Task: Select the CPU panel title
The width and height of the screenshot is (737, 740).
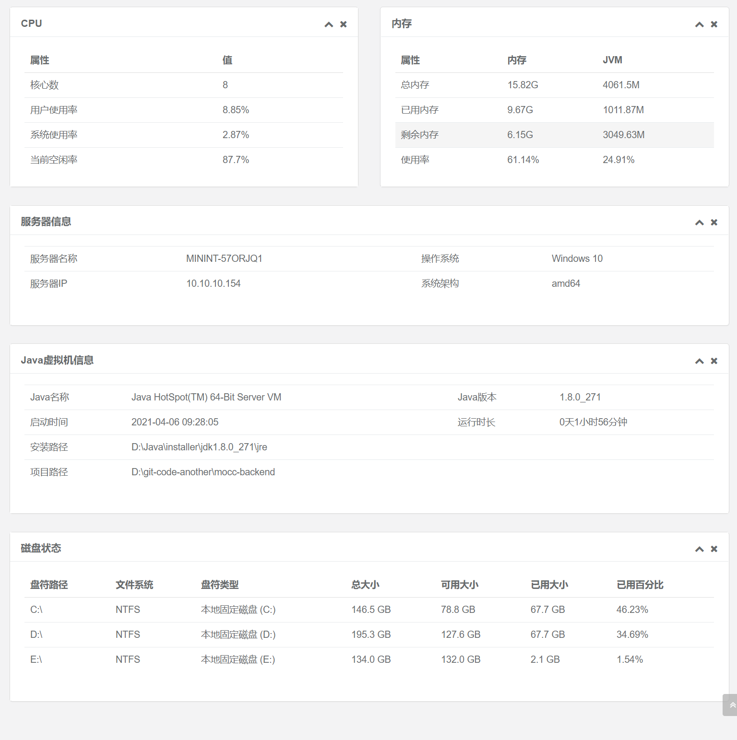Action: (31, 23)
